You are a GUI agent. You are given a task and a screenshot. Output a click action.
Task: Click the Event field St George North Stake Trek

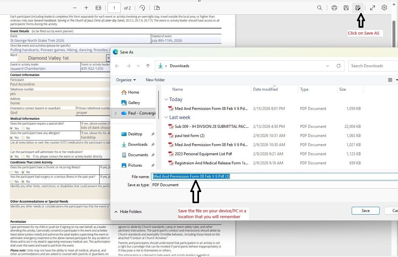coord(80,41)
